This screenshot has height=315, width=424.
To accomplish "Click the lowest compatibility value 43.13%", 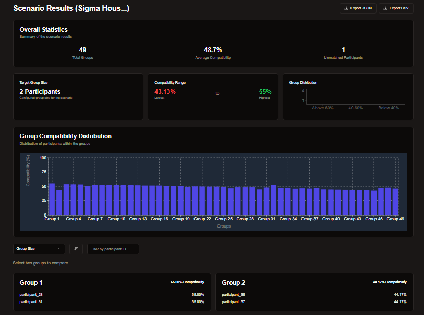I will 165,92.
